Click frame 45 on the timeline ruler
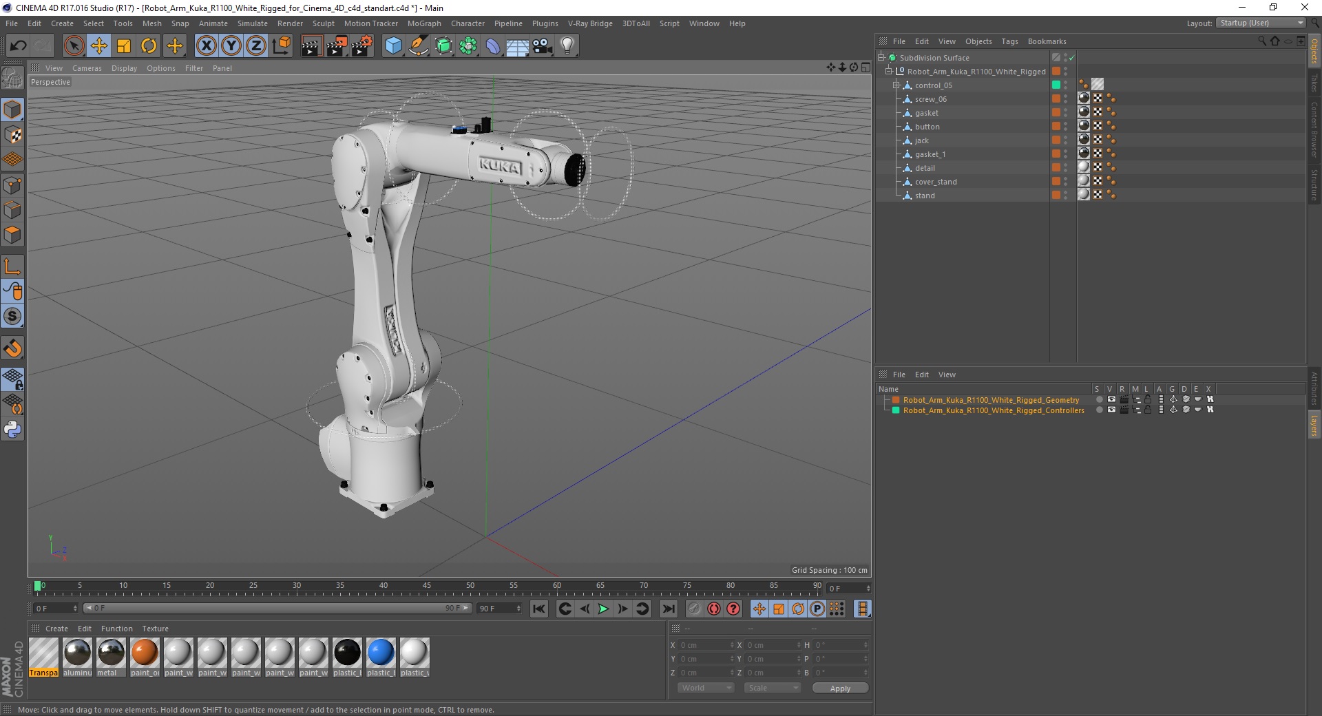This screenshot has height=716, width=1322. [x=427, y=587]
